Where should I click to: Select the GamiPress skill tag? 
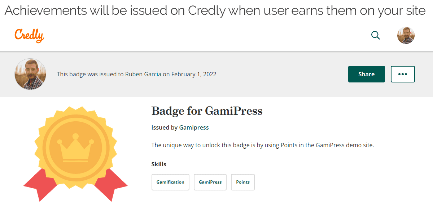(210, 182)
